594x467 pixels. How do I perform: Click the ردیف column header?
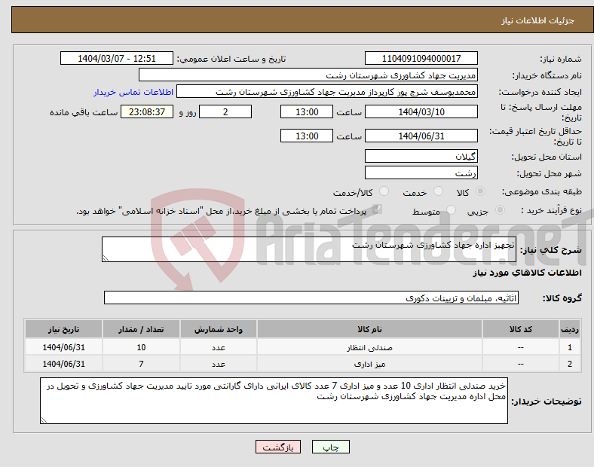[569, 329]
